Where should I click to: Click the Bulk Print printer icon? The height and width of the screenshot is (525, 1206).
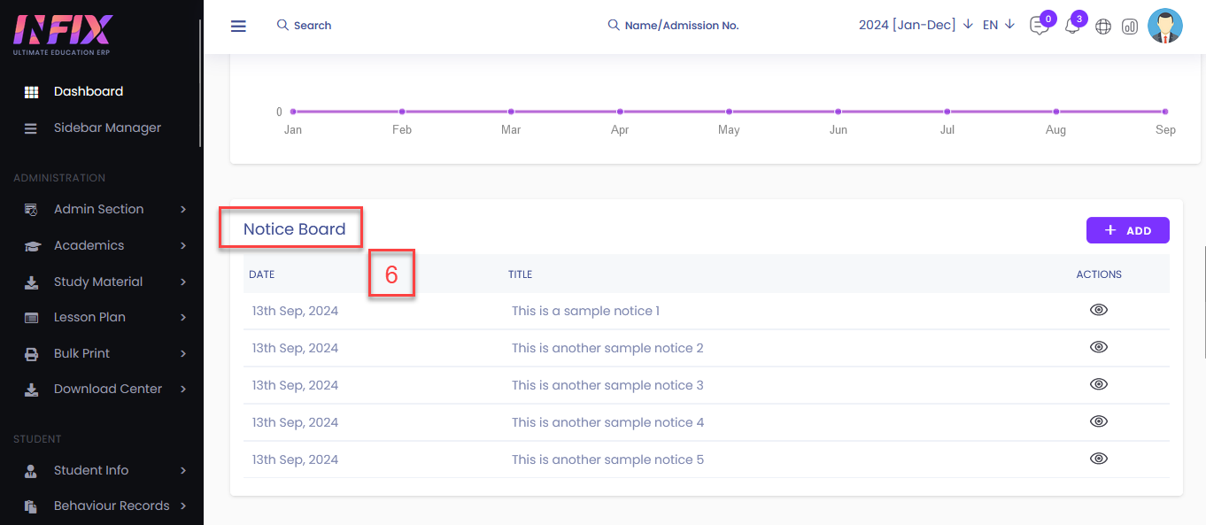pos(31,354)
